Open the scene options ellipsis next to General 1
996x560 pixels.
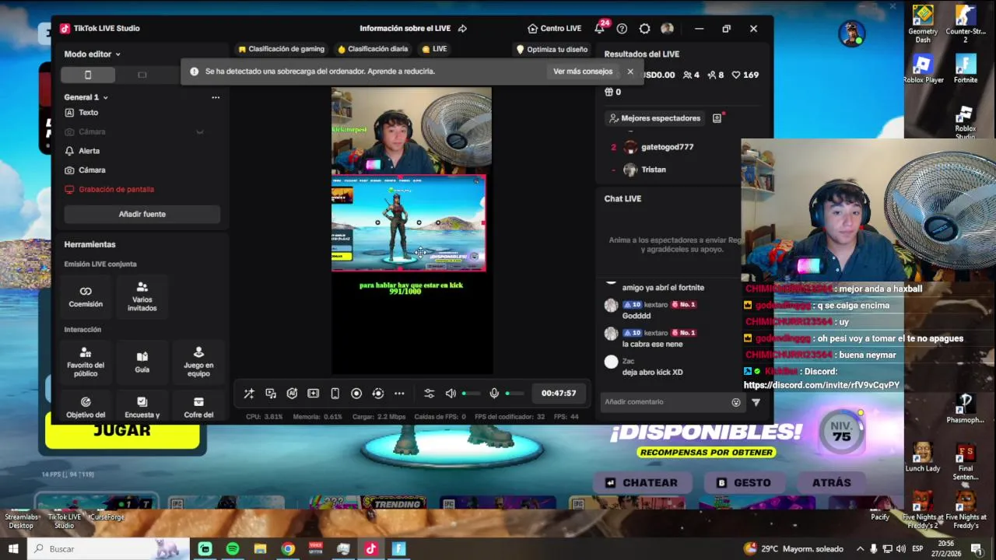pos(216,97)
